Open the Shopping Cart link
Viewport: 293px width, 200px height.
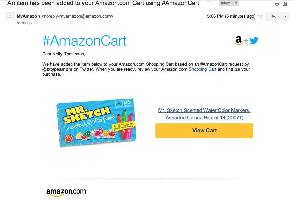(202, 69)
